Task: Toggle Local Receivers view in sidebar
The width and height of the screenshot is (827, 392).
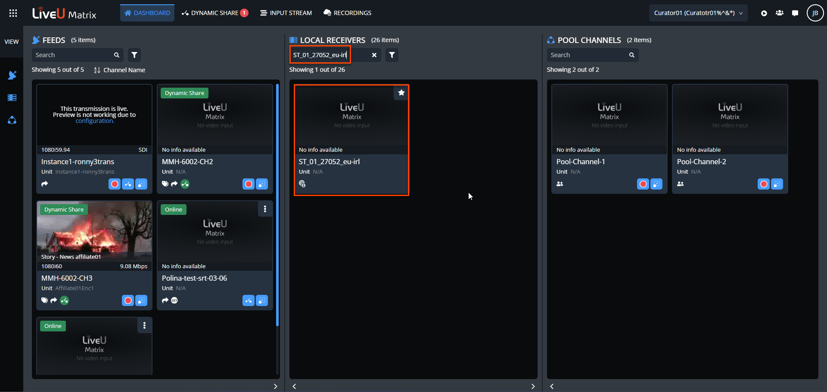Action: pyautogui.click(x=12, y=98)
